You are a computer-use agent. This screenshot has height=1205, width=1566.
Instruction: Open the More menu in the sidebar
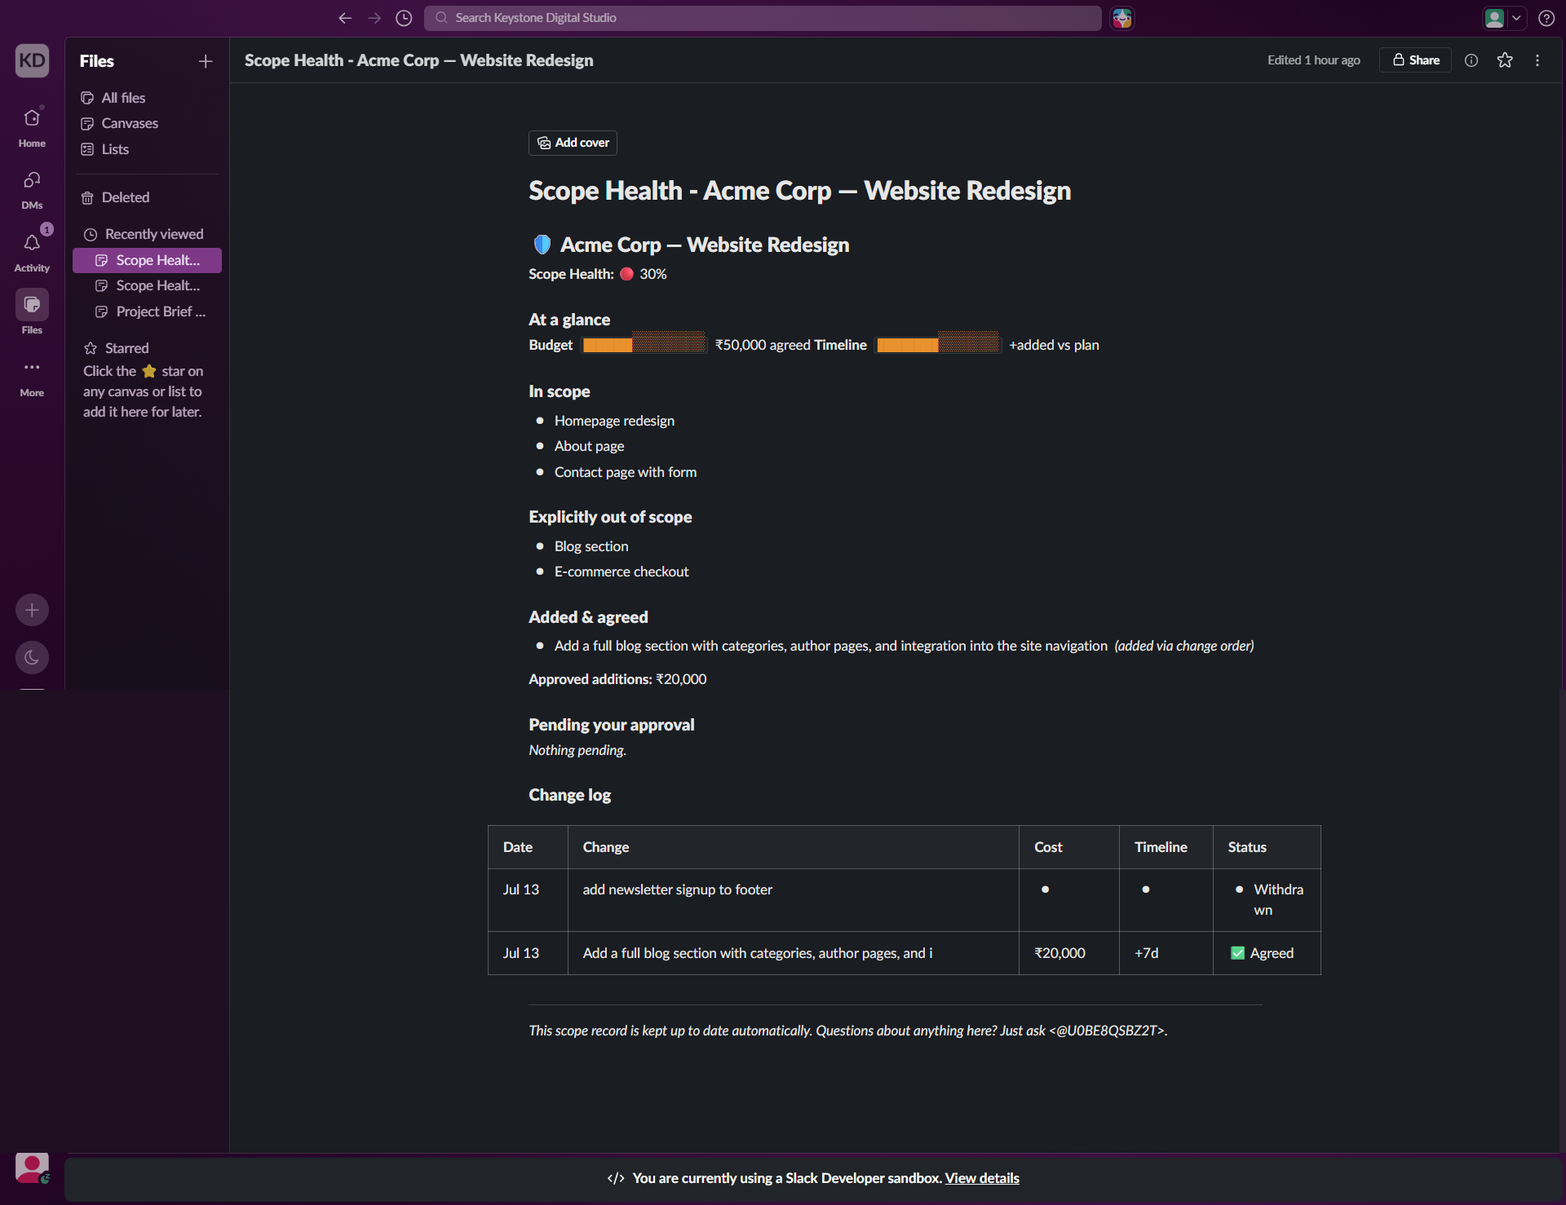(x=32, y=377)
